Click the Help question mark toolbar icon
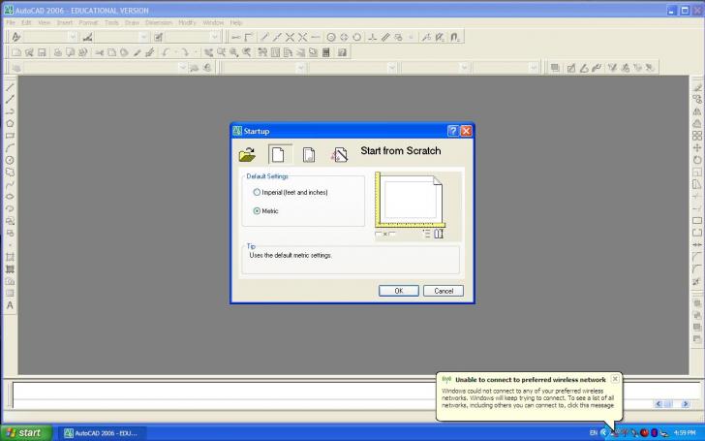The width and height of the screenshot is (705, 441). 342,52
